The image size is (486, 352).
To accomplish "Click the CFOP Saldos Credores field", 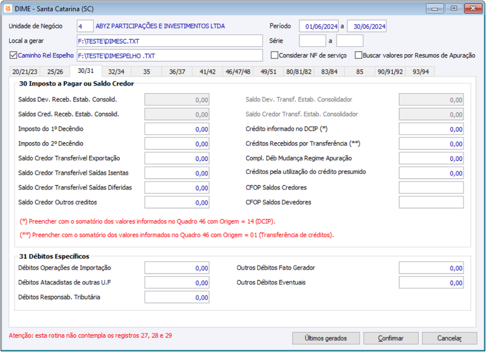I will click(431, 188).
